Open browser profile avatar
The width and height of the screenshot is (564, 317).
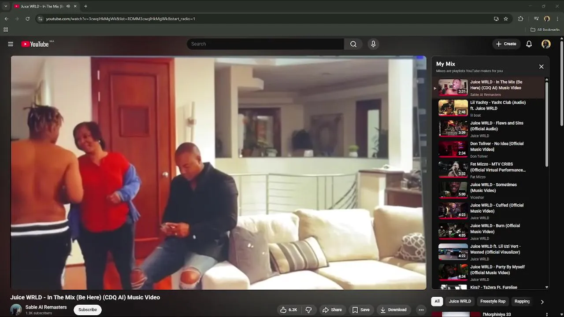pos(547,19)
